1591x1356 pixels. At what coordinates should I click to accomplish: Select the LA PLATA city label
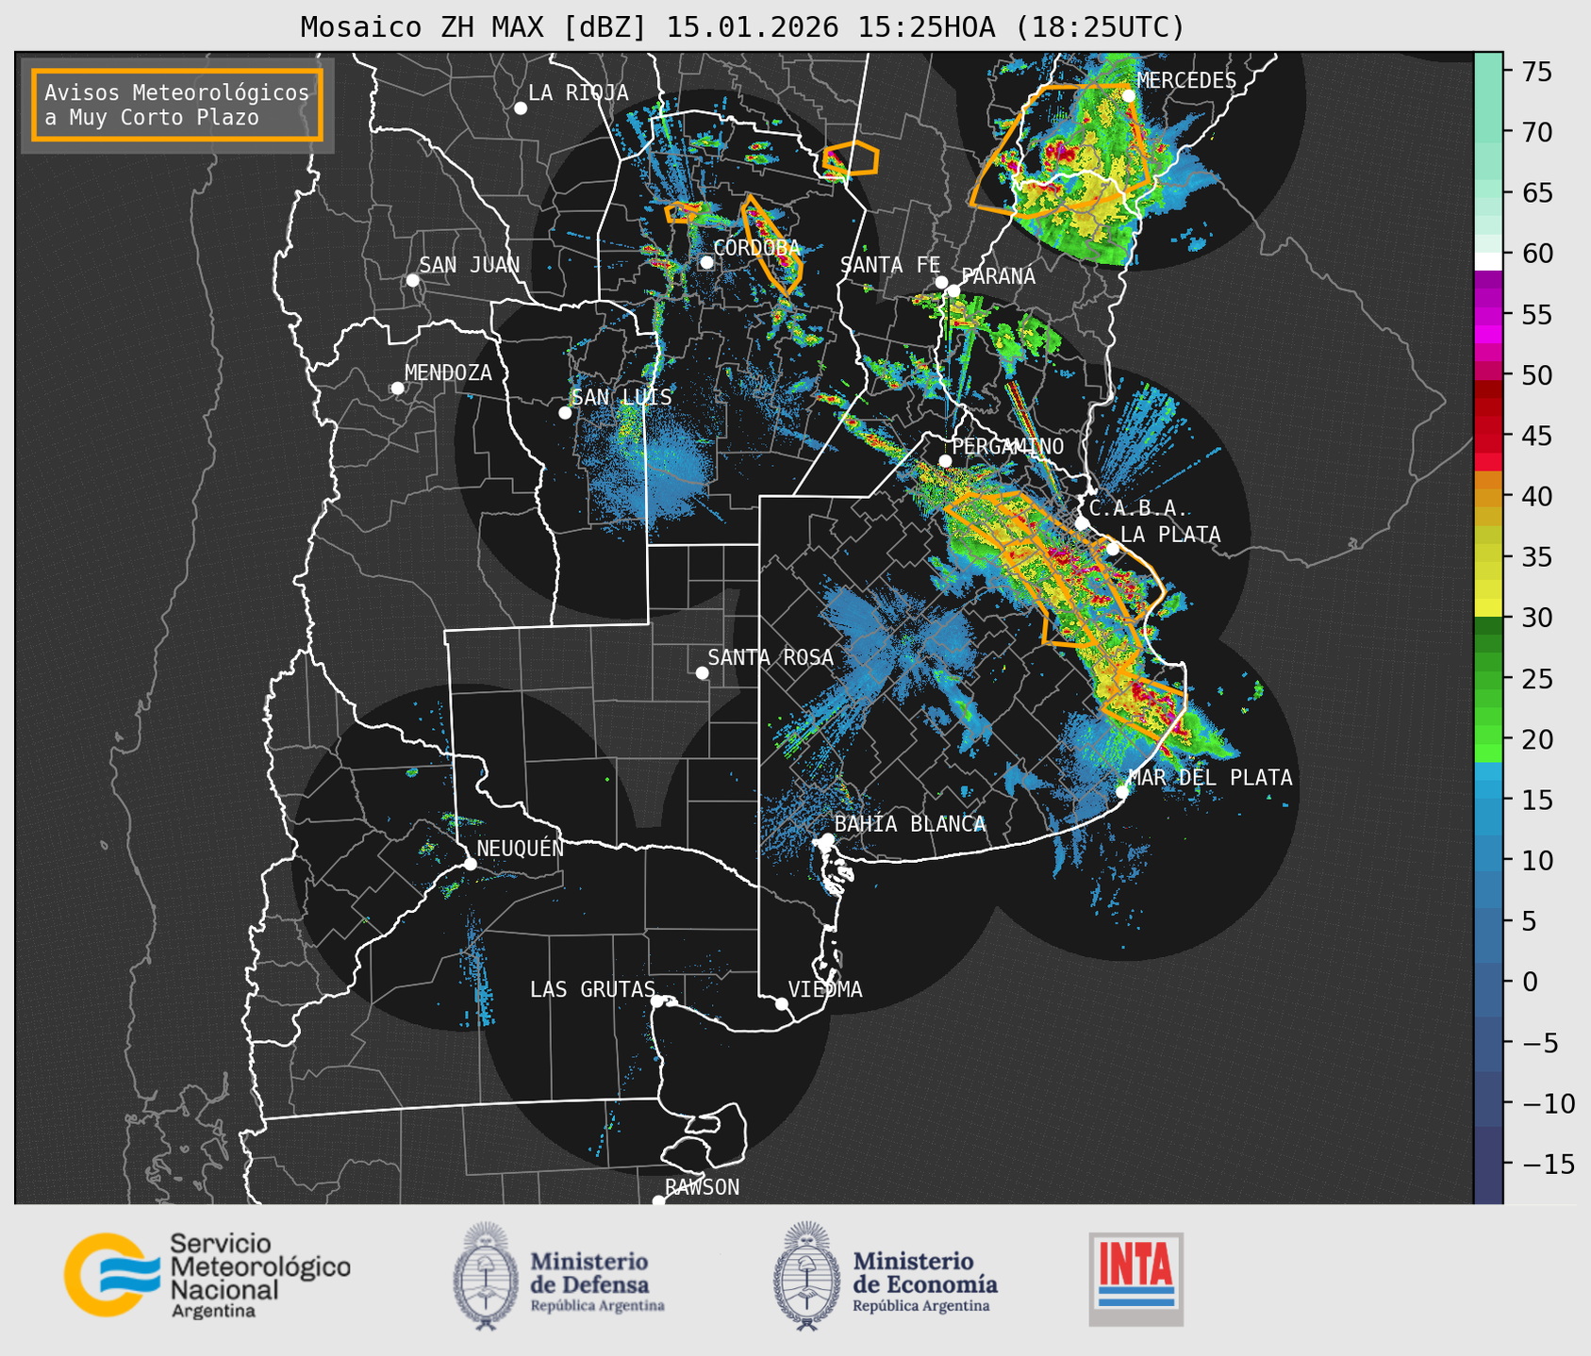1170,535
